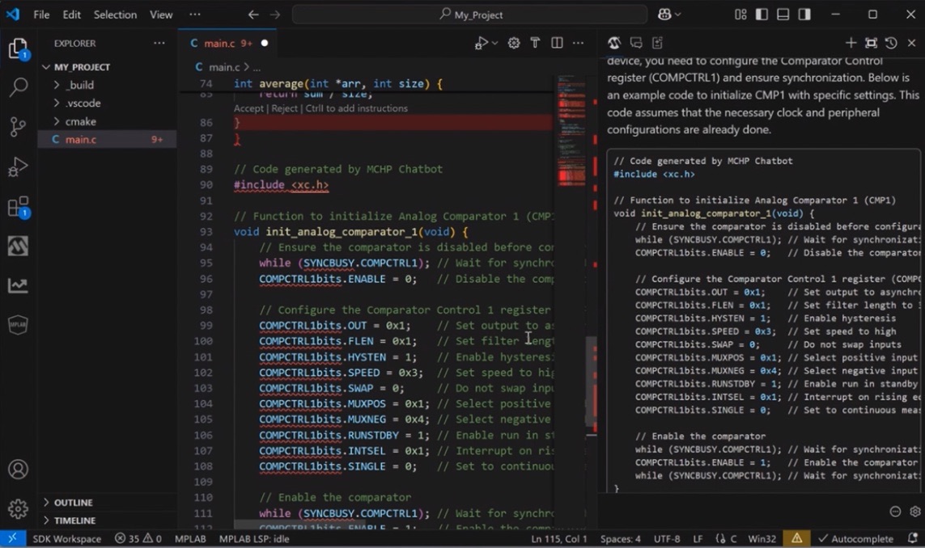Viewport: 925px width, 548px height.
Task: Toggle the warning indicator in status bar
Action: (x=797, y=538)
